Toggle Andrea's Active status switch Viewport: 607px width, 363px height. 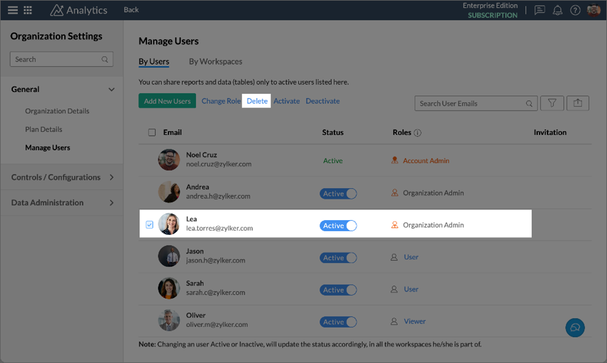(x=338, y=194)
